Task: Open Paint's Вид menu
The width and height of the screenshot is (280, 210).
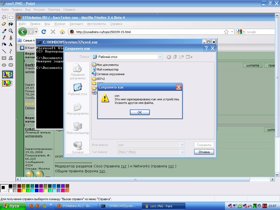Action: [x=28, y=10]
